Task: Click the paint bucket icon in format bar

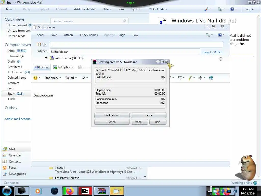Action: 200,78
